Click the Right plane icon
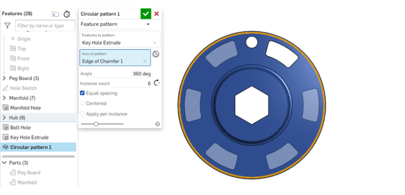Image resolution: width=405 pixels, height=195 pixels. pyautogui.click(x=12, y=68)
